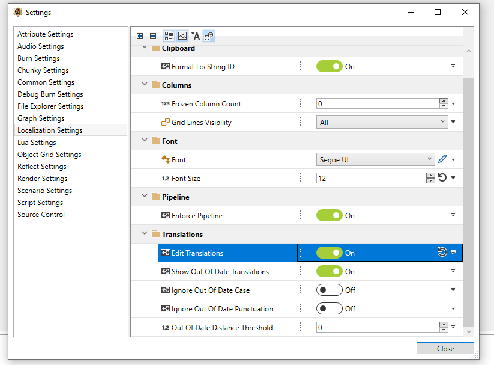Enable Ignore Out Of Date Case toggle
The image size is (494, 365).
[329, 290]
